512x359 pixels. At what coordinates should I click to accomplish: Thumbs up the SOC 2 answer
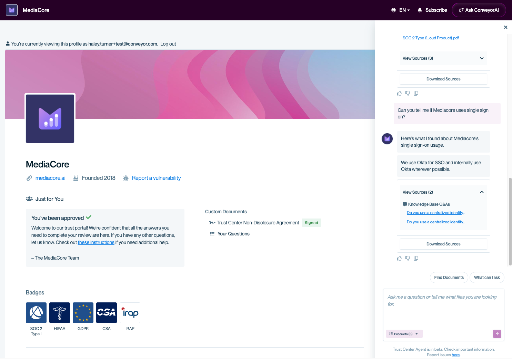pyautogui.click(x=399, y=93)
